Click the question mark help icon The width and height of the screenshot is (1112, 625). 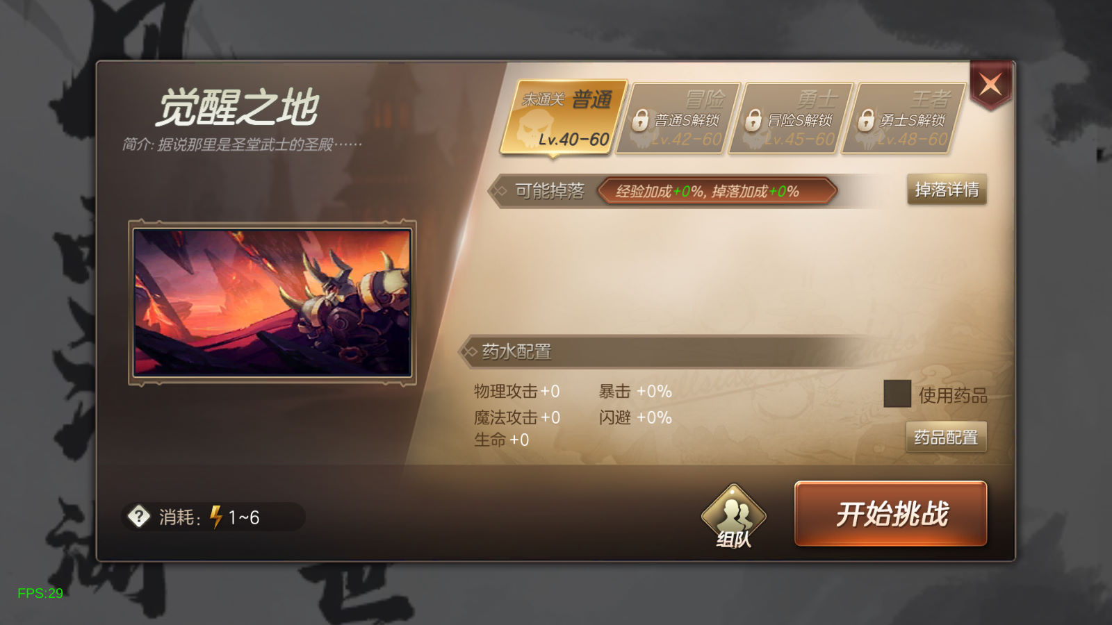[x=139, y=517]
